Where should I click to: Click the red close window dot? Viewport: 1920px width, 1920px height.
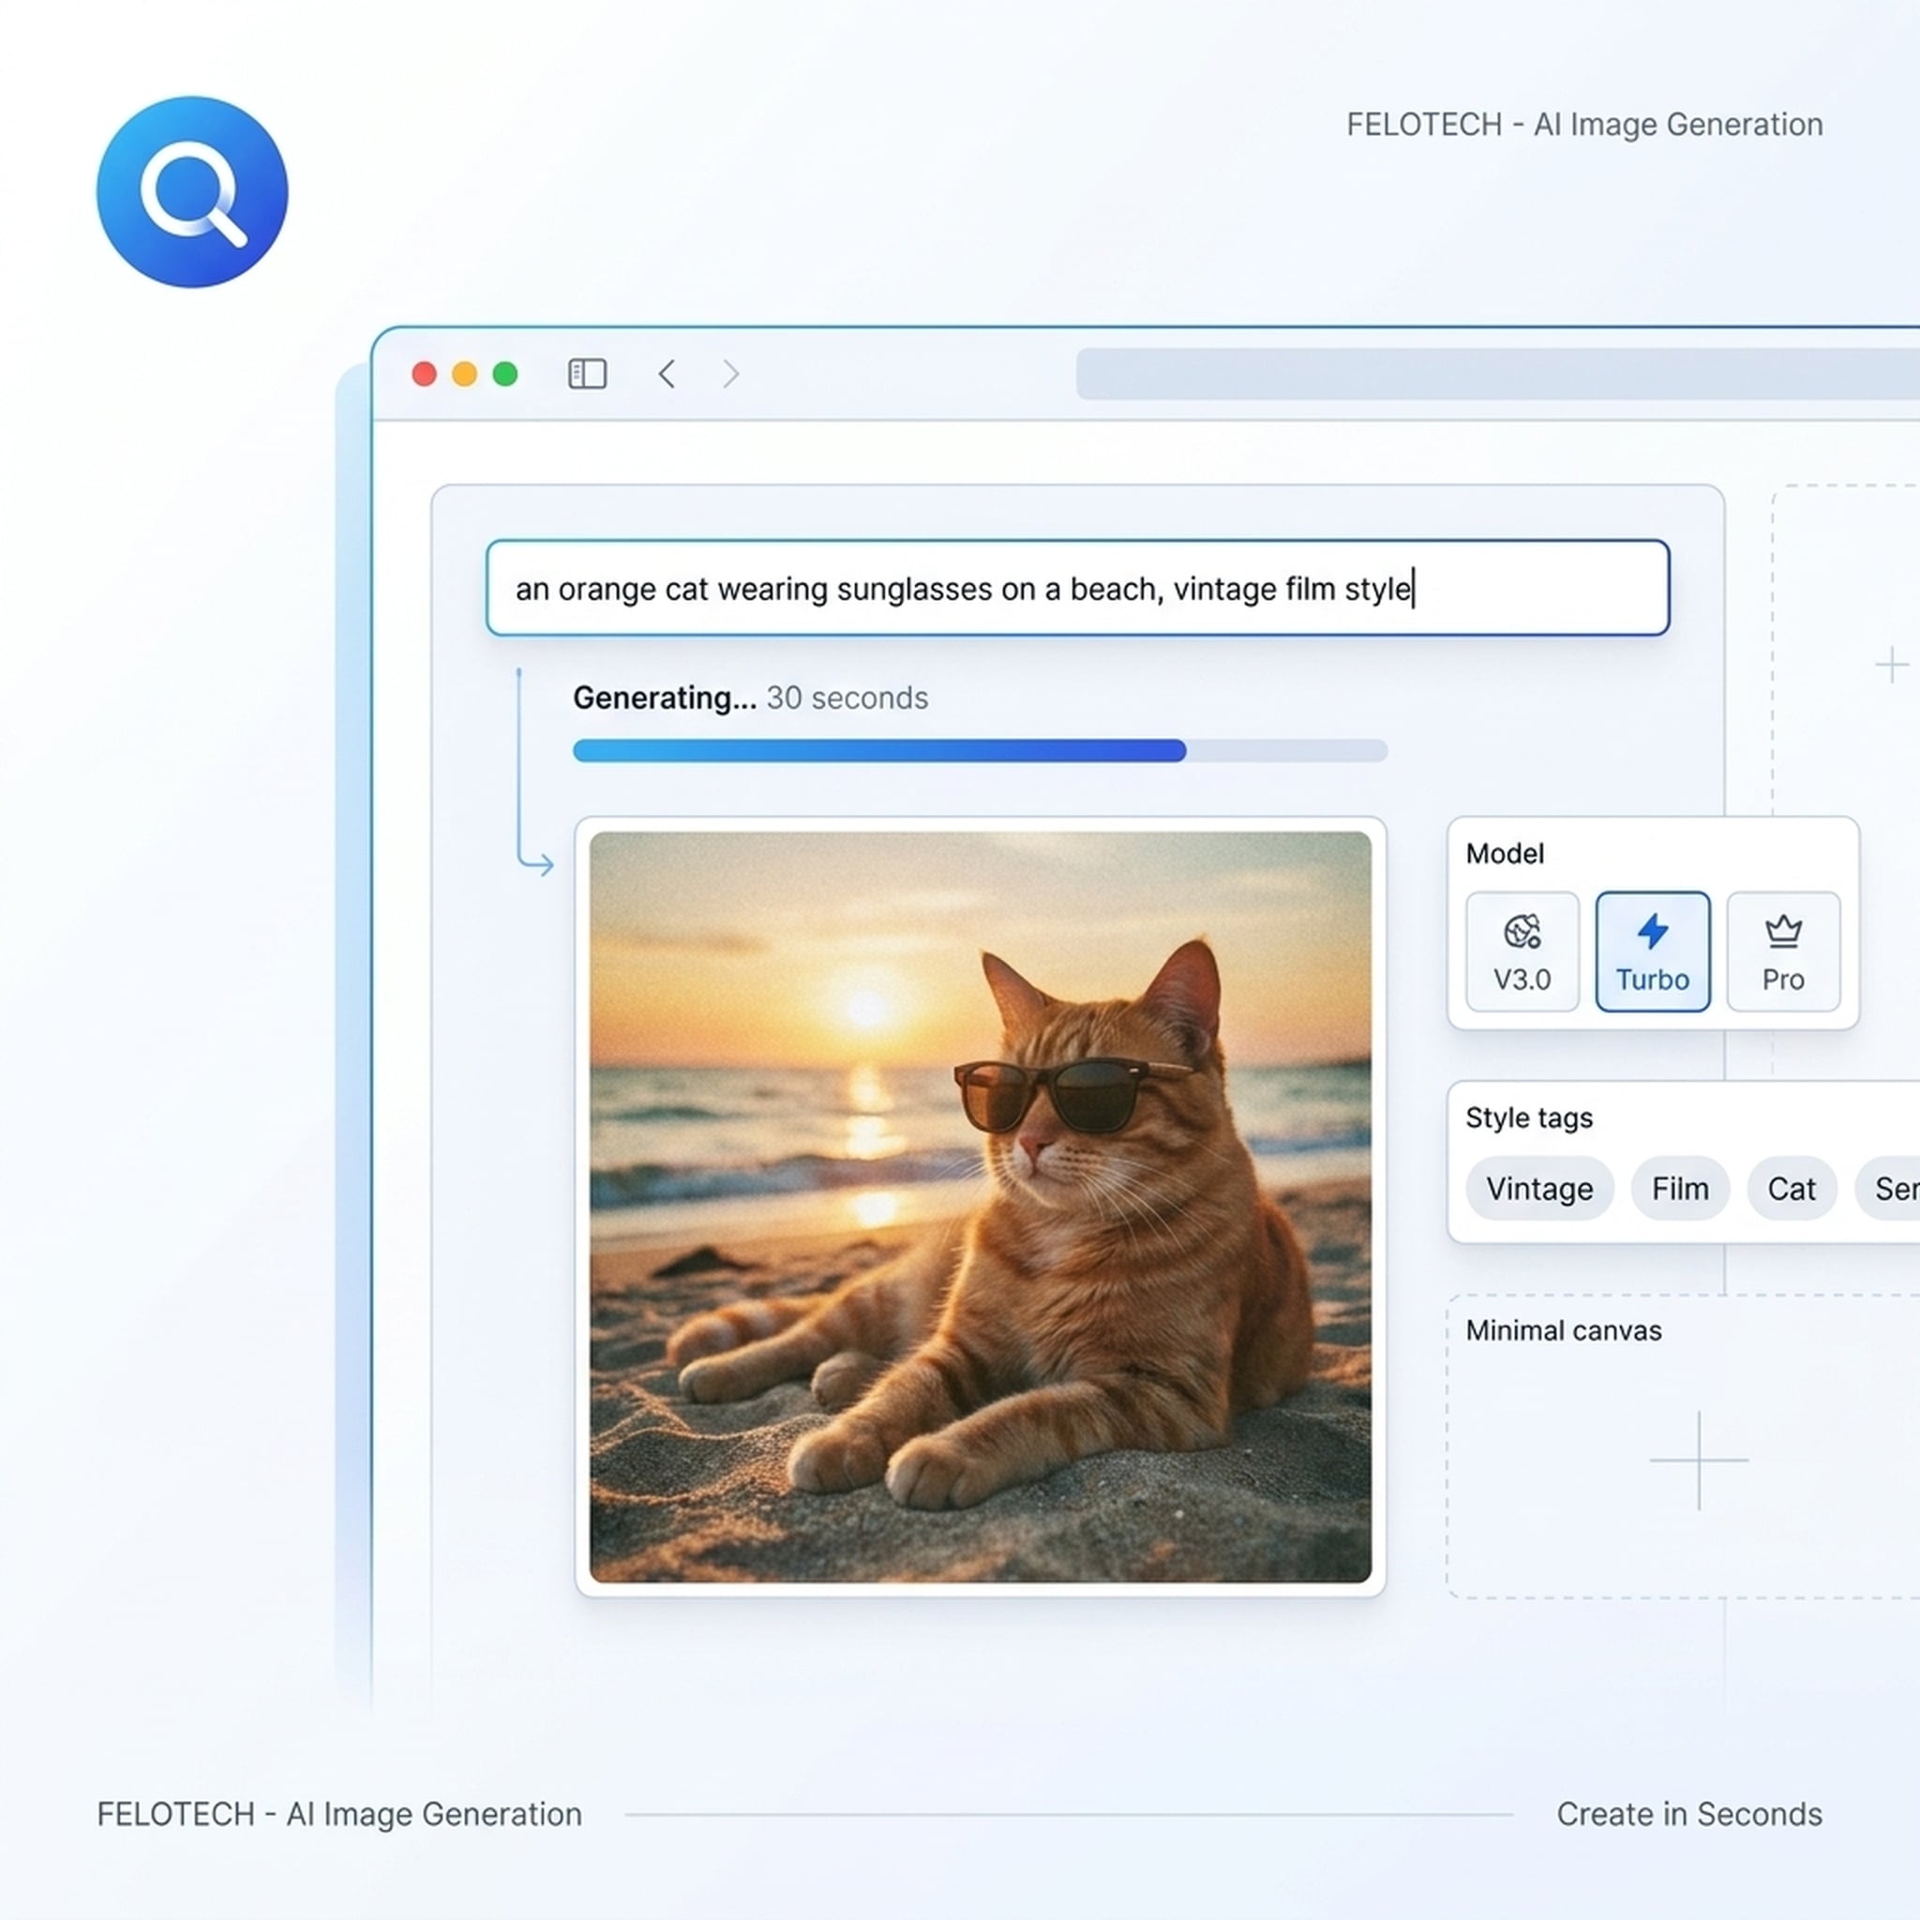coord(425,374)
